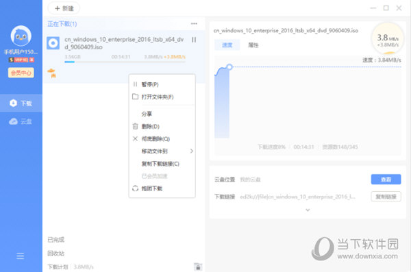411x272 pixels.
Task: Open the three-dots more options menu
Action: click(x=194, y=23)
